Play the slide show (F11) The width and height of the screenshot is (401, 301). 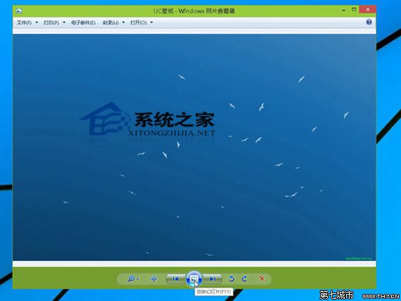(x=194, y=278)
